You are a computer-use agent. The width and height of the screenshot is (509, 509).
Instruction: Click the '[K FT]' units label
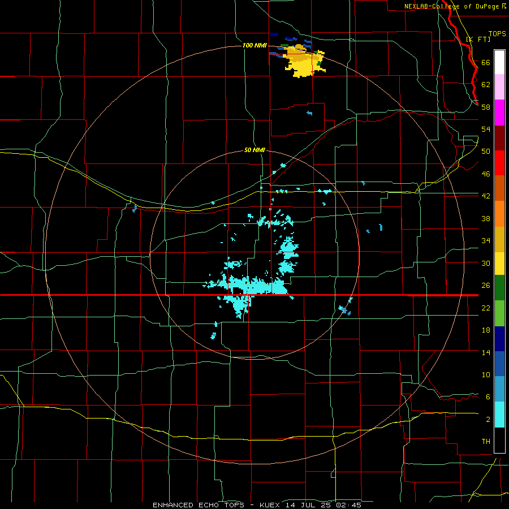pyautogui.click(x=478, y=39)
